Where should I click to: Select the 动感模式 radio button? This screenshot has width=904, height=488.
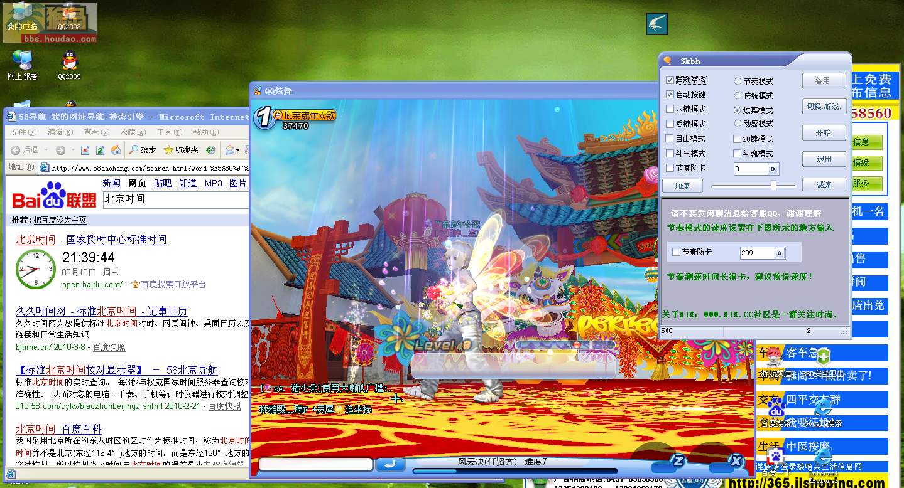[x=738, y=124]
